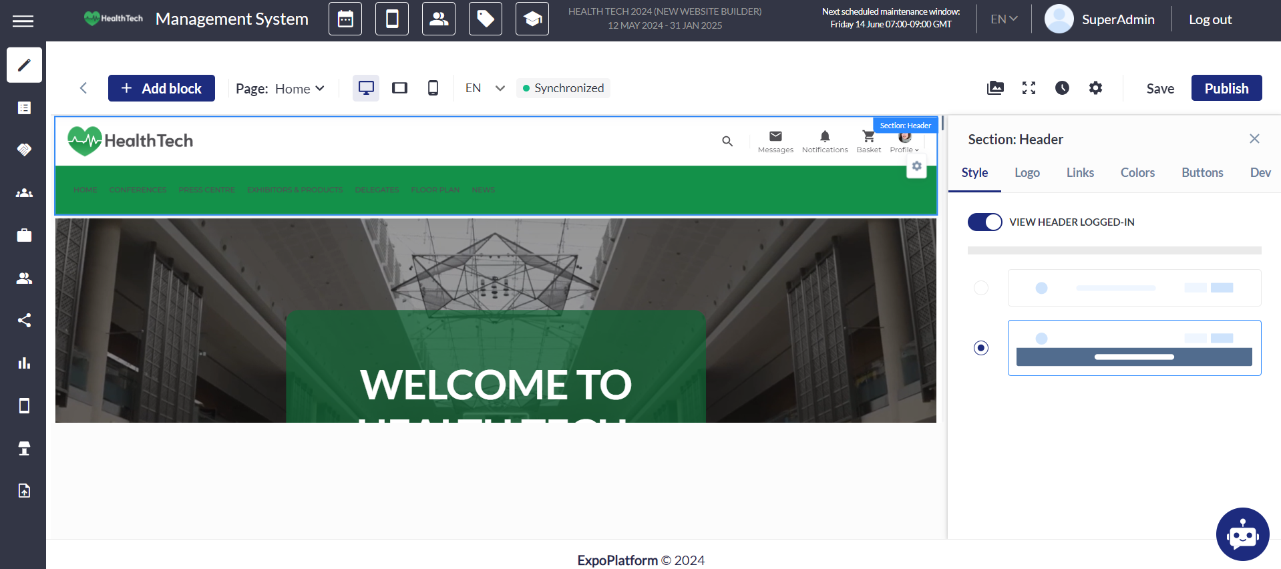Click the Section: Header label tag

tap(905, 126)
